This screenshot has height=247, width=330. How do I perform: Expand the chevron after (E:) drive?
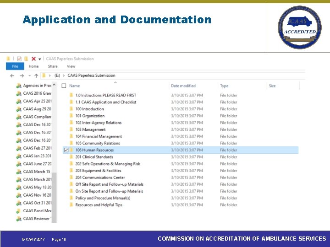tap(64, 75)
